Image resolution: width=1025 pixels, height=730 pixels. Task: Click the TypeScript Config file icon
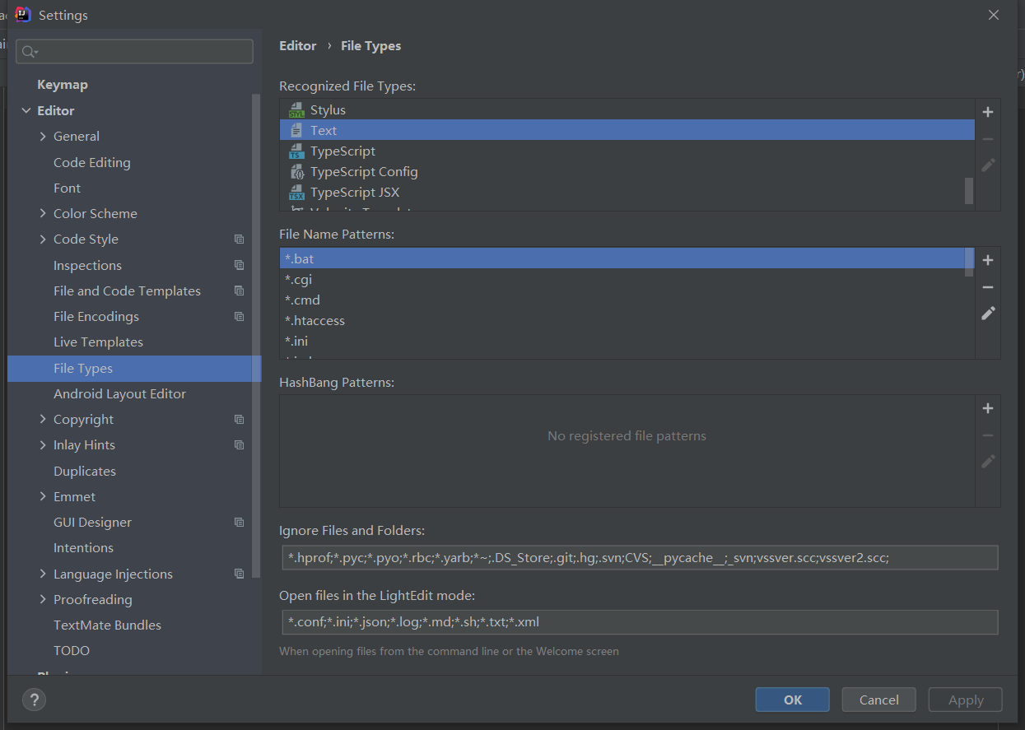[296, 172]
